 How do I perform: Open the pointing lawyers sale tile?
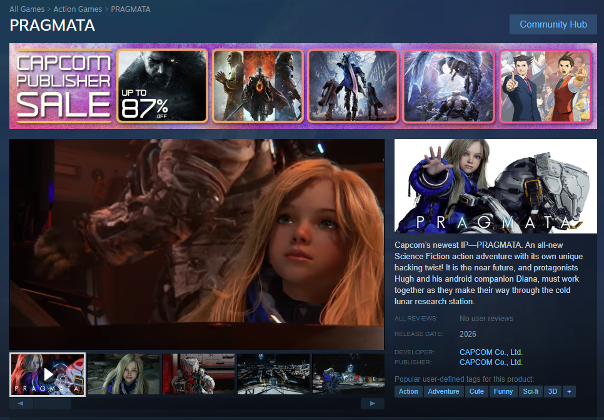[545, 86]
